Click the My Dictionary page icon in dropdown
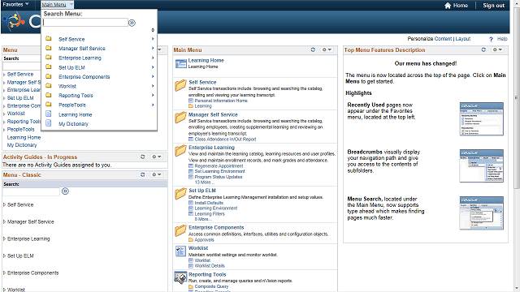Image resolution: width=520 pixels, height=292 pixels. 49,123
